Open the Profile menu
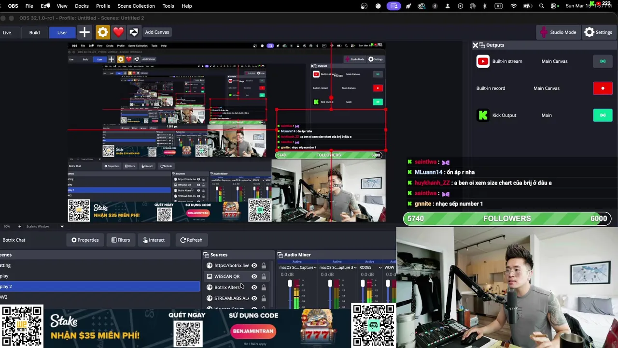The width and height of the screenshot is (618, 348). 103,6
